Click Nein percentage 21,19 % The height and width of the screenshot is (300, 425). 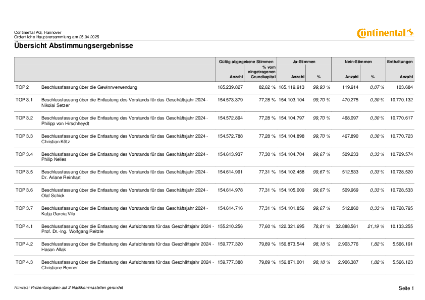(376, 226)
